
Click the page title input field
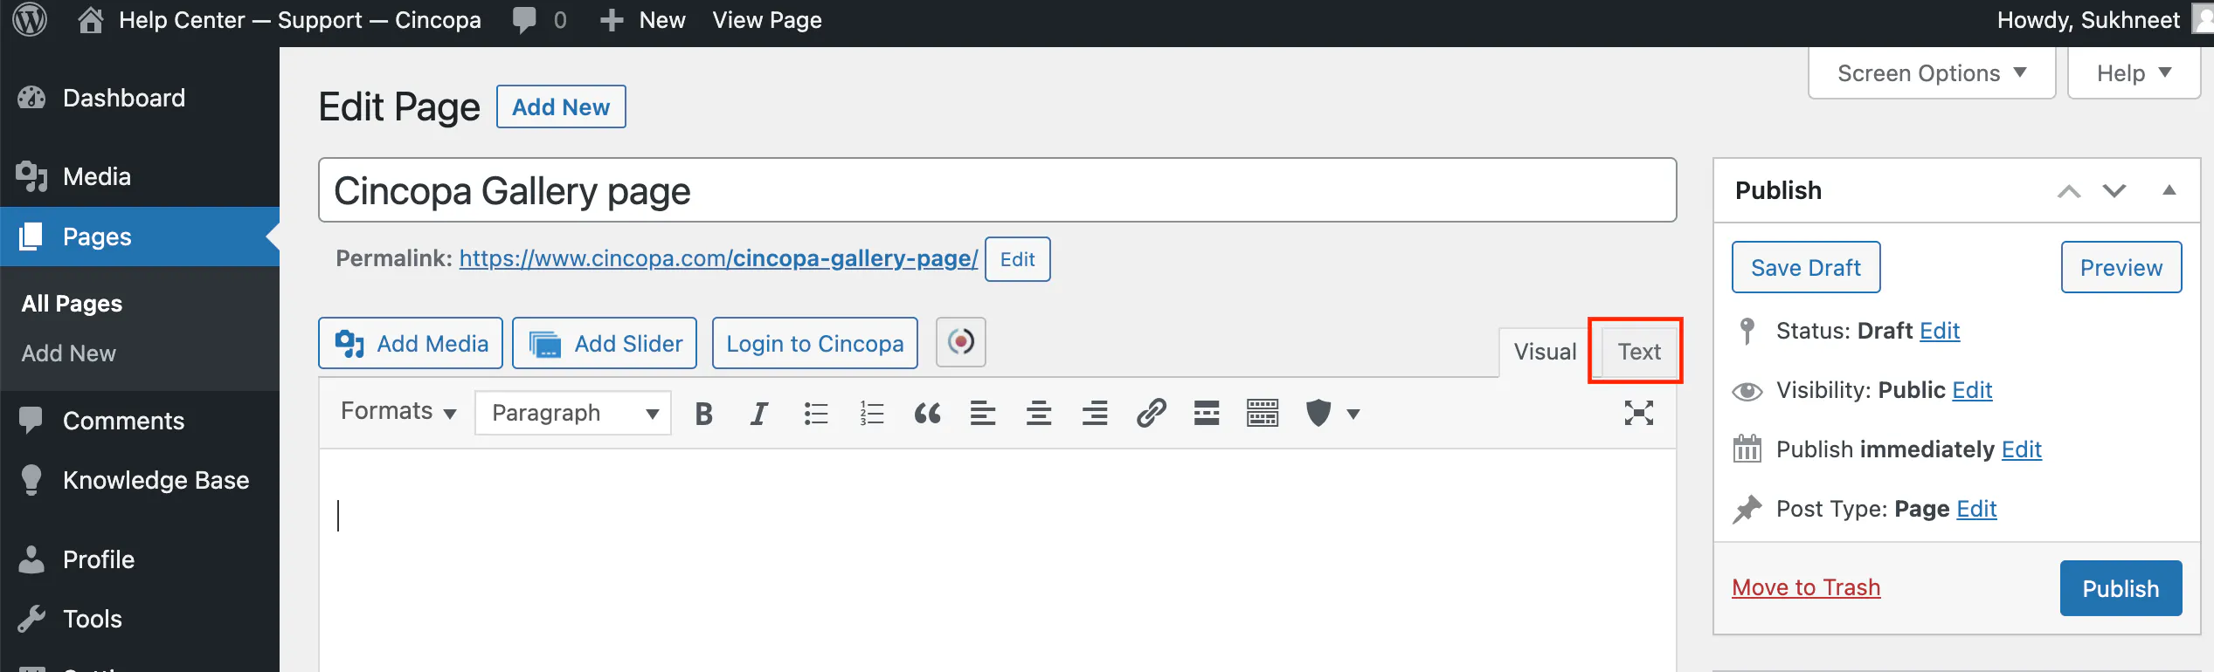[997, 190]
